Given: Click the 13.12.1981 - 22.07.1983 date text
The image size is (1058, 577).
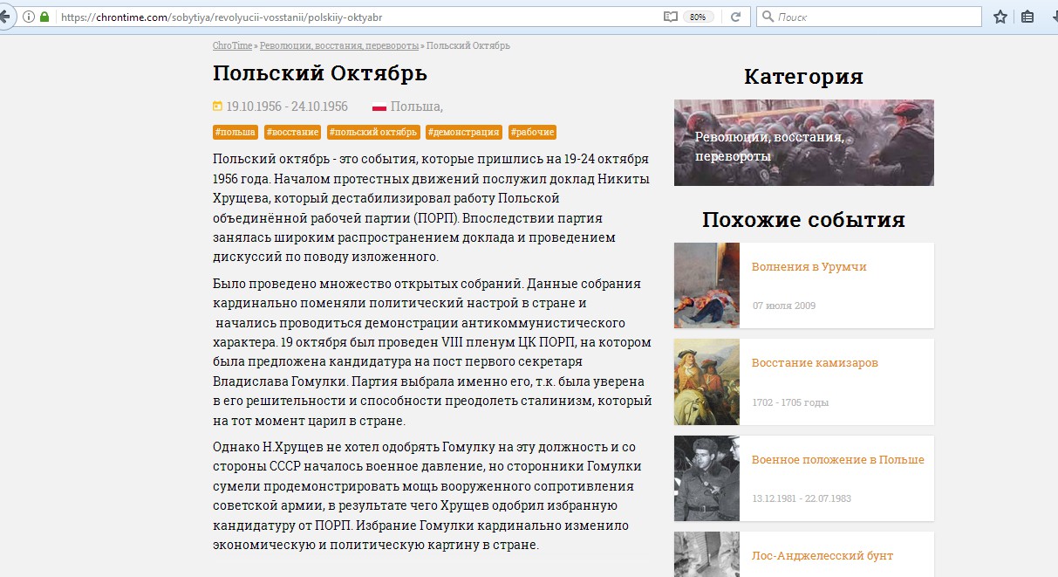Looking at the screenshot, I should (x=802, y=498).
